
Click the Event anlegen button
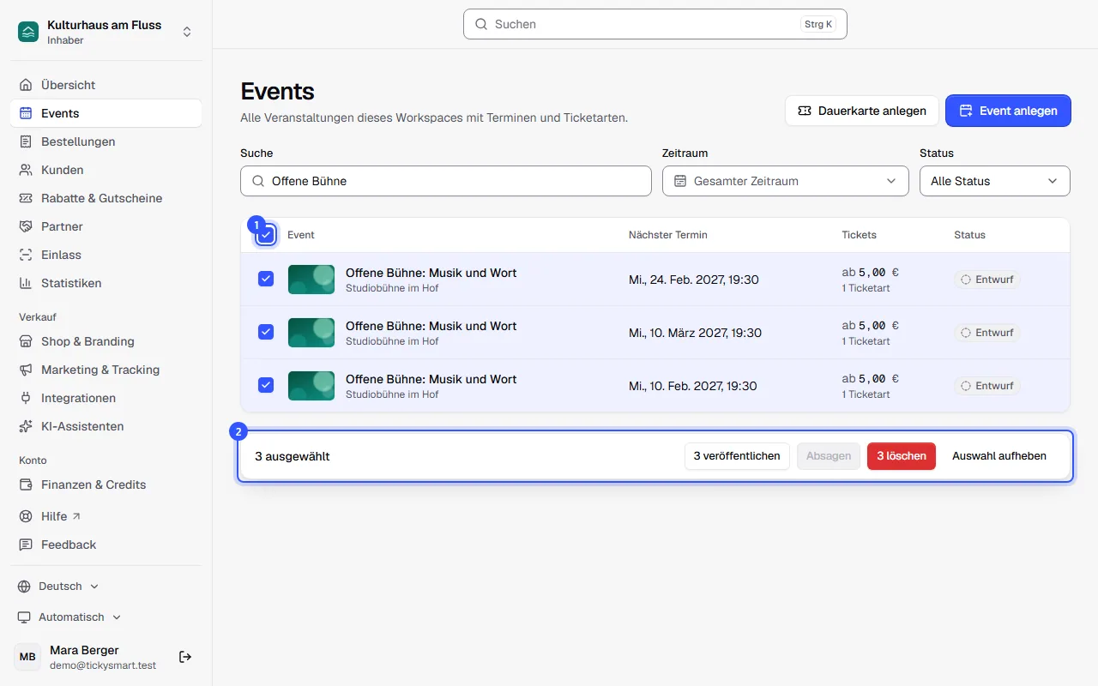point(1008,111)
